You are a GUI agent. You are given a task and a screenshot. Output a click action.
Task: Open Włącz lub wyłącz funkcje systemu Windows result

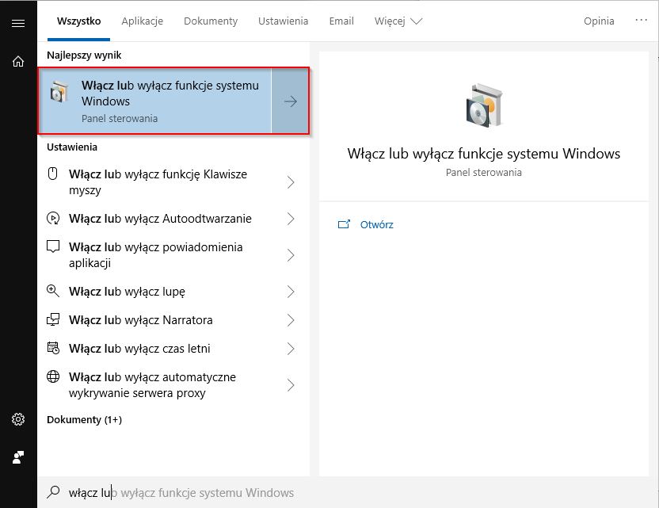(154, 101)
